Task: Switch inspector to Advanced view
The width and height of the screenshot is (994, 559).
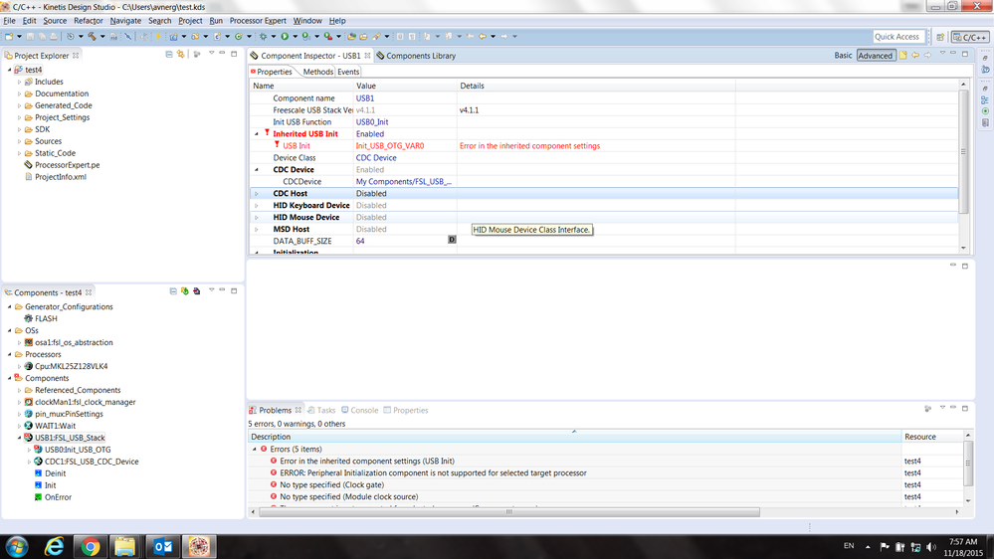Action: click(x=876, y=55)
